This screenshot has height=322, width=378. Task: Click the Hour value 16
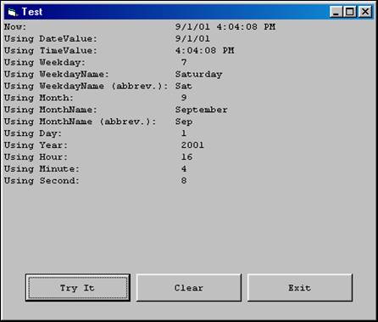tap(186, 157)
